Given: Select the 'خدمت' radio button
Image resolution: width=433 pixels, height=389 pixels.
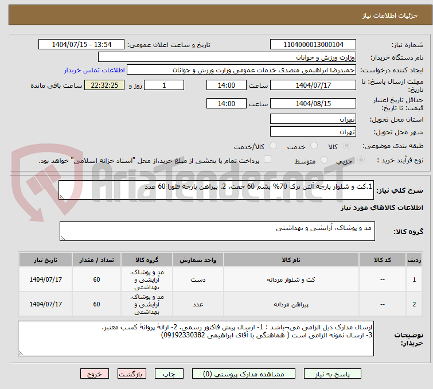Looking at the screenshot, I should pos(314,146).
